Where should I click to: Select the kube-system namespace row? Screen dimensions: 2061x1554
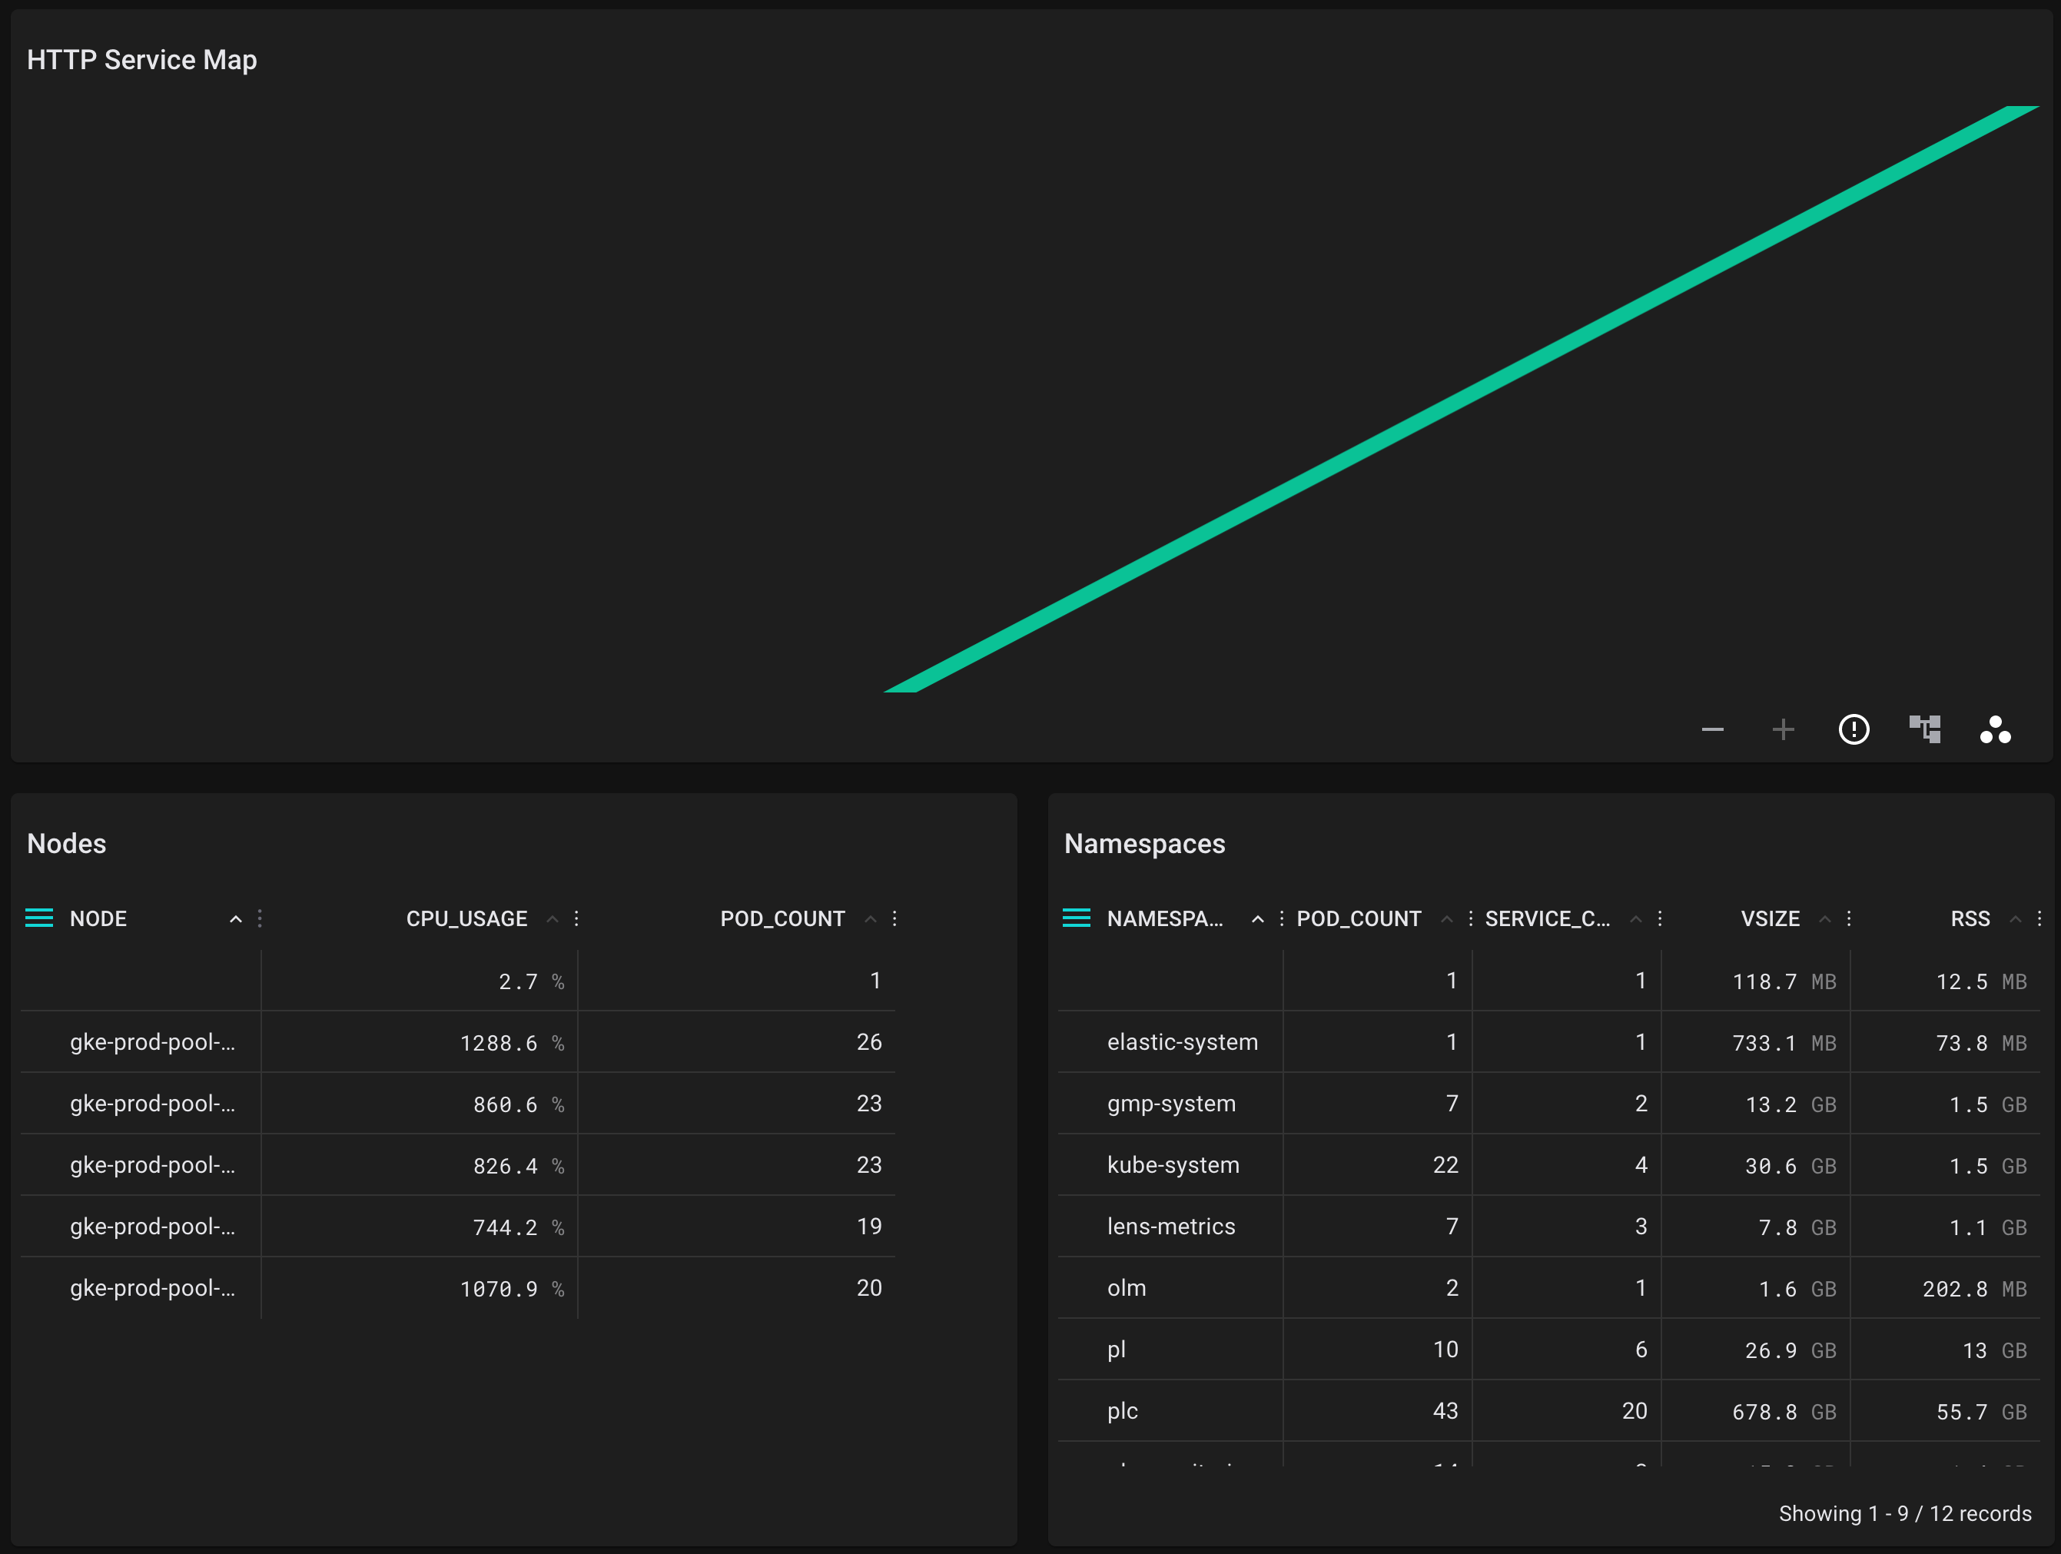(x=1173, y=1164)
